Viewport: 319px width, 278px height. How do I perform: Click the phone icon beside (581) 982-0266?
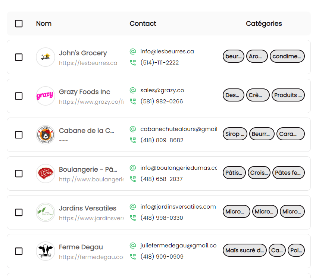point(133,101)
